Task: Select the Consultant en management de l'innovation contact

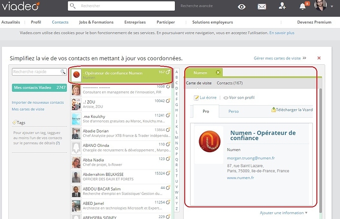Action: (121, 90)
